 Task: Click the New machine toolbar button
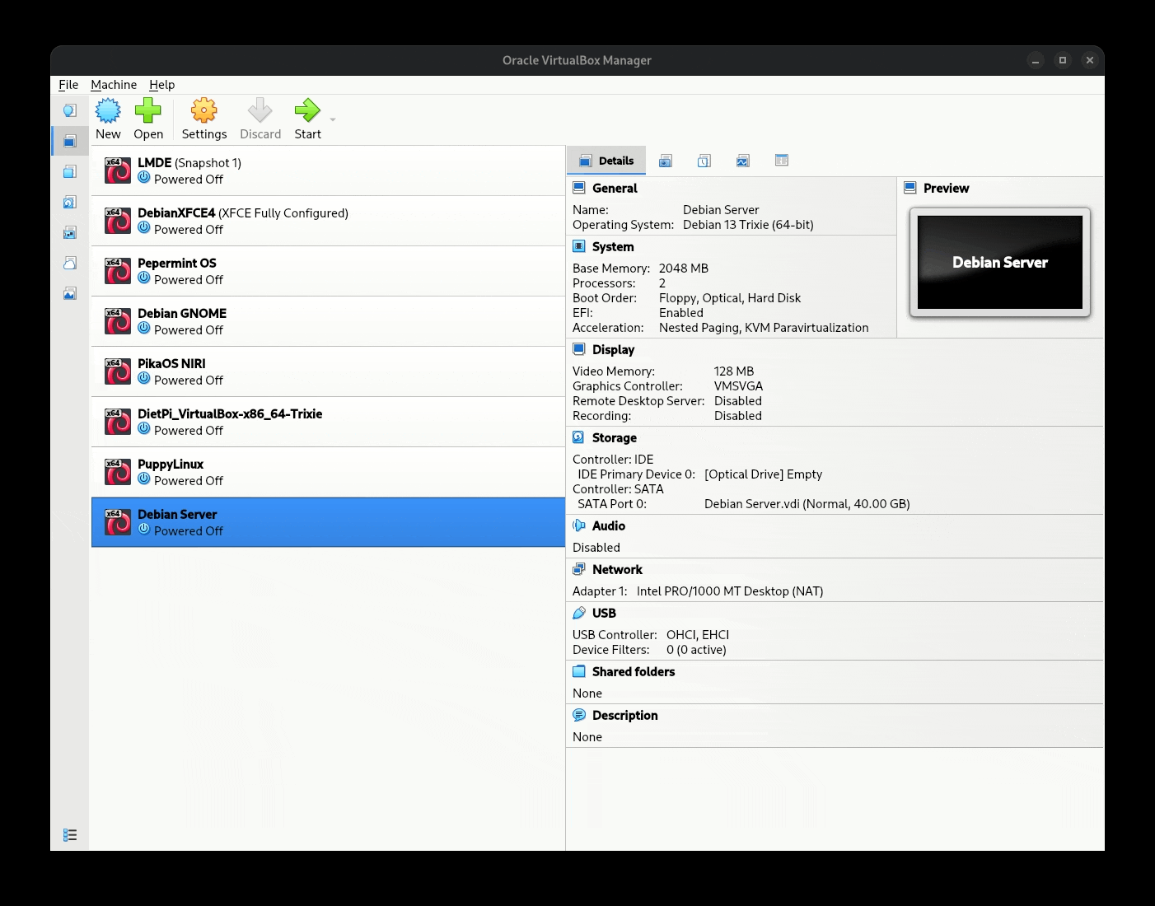(108, 119)
